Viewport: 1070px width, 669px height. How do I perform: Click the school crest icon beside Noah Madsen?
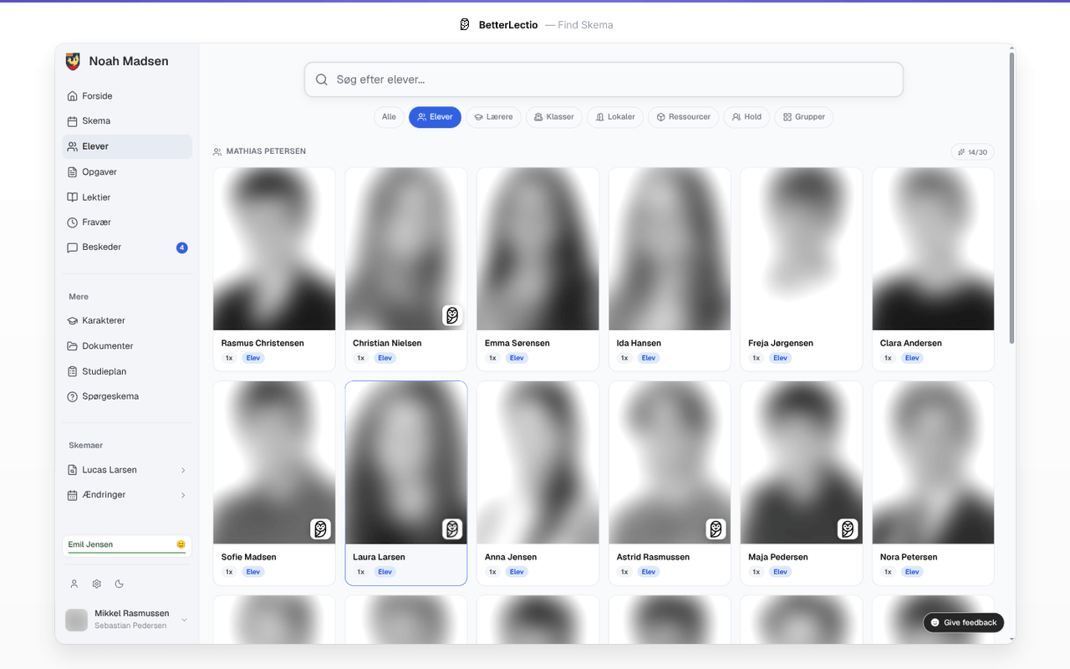[73, 61]
